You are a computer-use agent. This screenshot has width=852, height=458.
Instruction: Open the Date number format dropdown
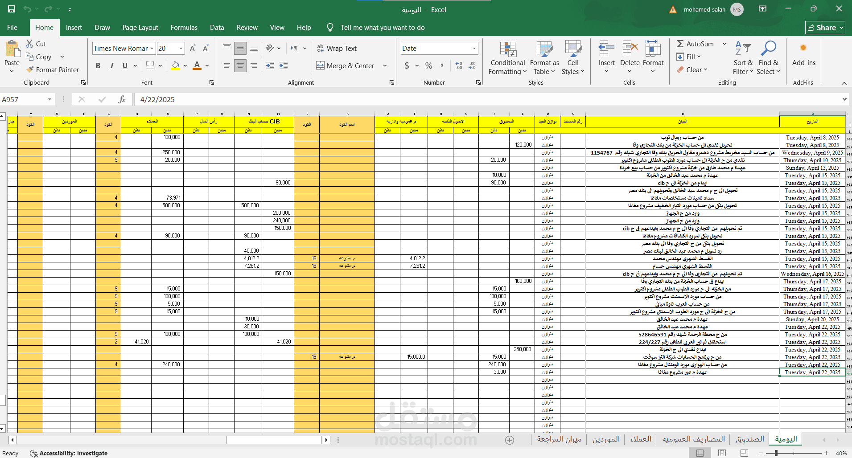pyautogui.click(x=474, y=48)
